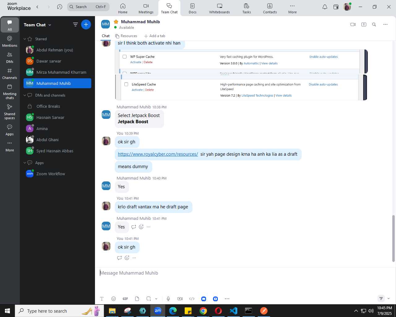This screenshot has height=317, width=396.
Task: Open the Channels sidebar section
Action: coord(10,74)
